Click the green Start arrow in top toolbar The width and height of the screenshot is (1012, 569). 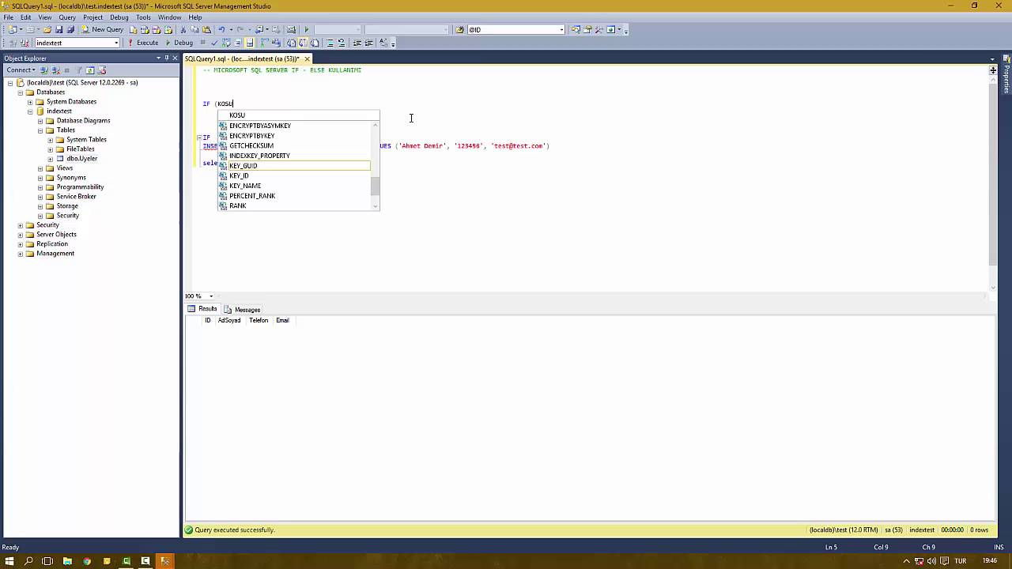tap(307, 30)
